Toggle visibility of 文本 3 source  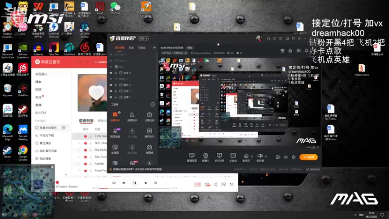click(x=111, y=73)
